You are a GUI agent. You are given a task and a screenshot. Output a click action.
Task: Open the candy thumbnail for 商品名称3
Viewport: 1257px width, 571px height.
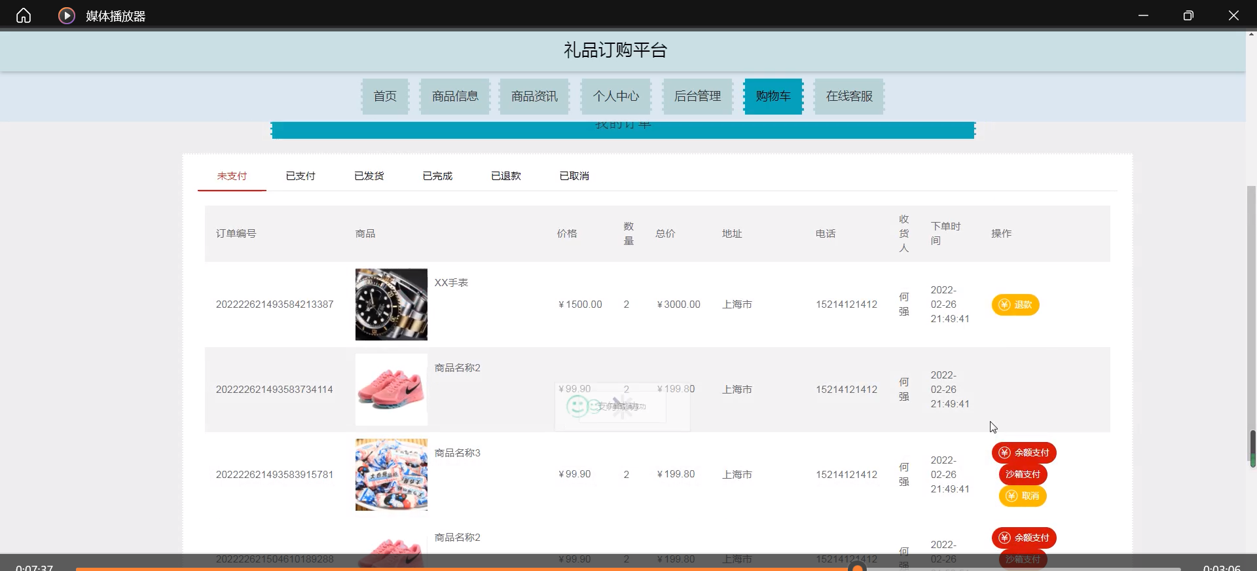pos(392,475)
